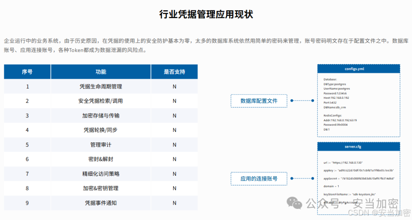Image resolution: width=412 pixels, height=220 pixels.
Task: Click the 功能 column header
Action: click(101, 72)
